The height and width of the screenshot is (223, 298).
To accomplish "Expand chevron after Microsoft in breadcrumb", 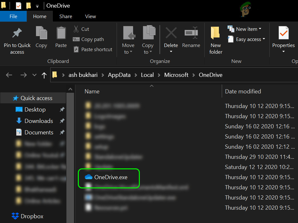I will click(194, 75).
